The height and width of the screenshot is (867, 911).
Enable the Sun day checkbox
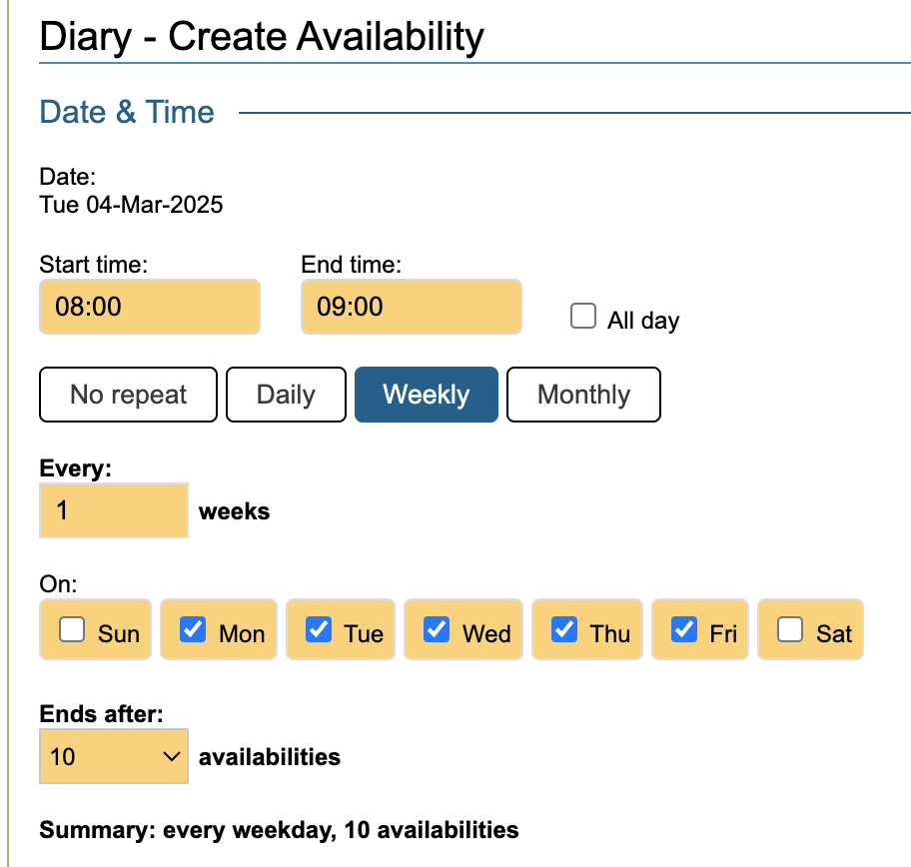tap(72, 630)
